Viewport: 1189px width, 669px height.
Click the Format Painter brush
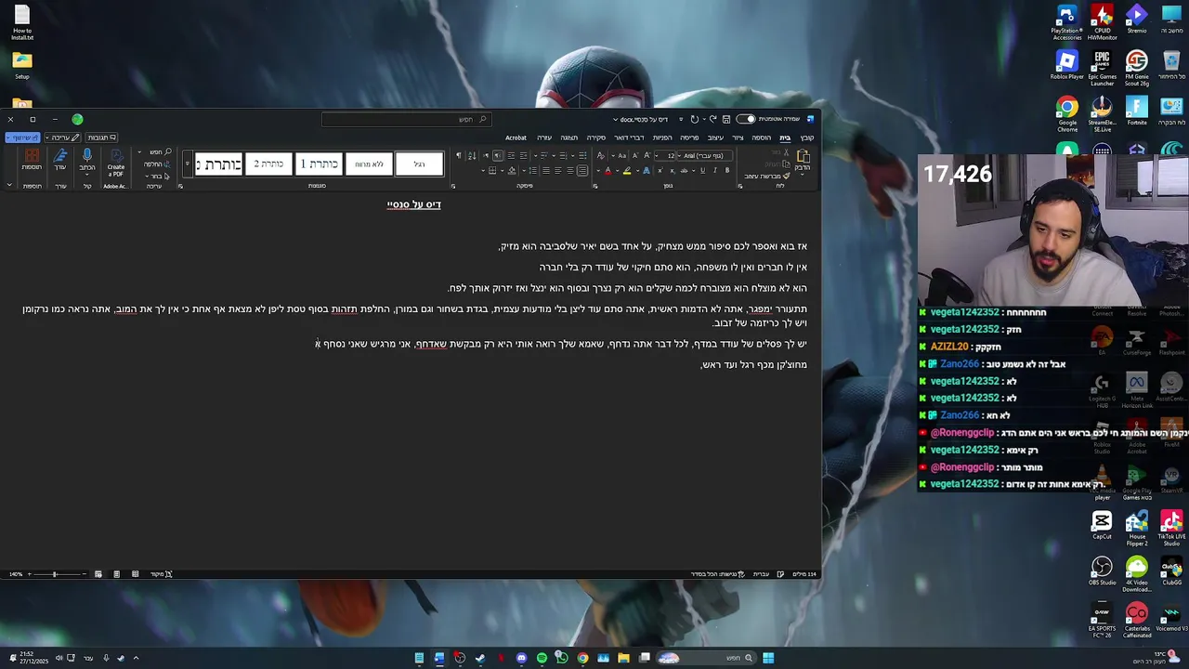[x=787, y=176]
